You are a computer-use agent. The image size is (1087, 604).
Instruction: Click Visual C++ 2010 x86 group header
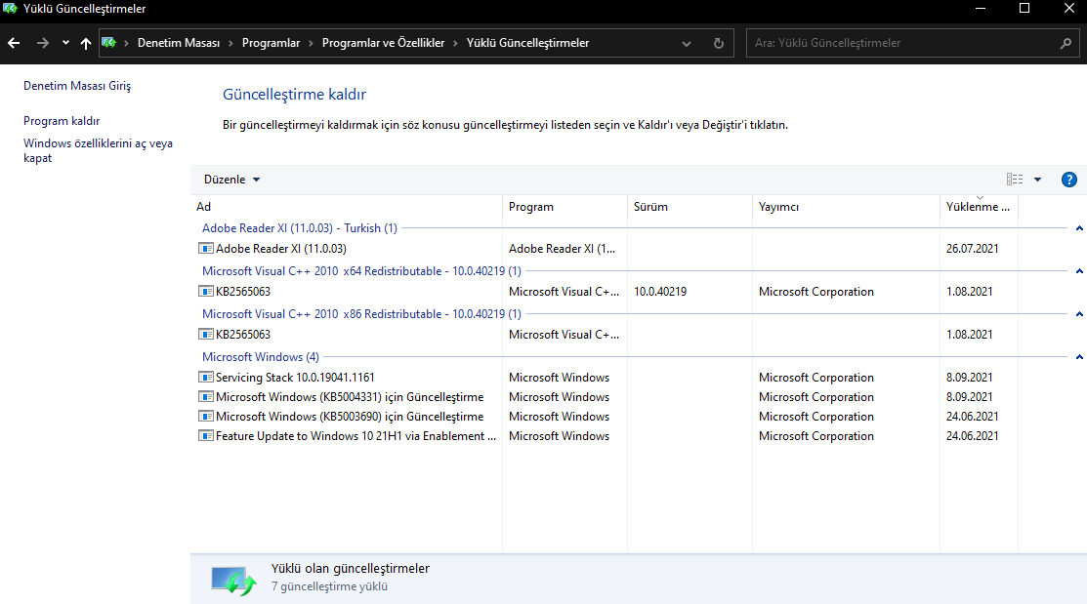361,314
